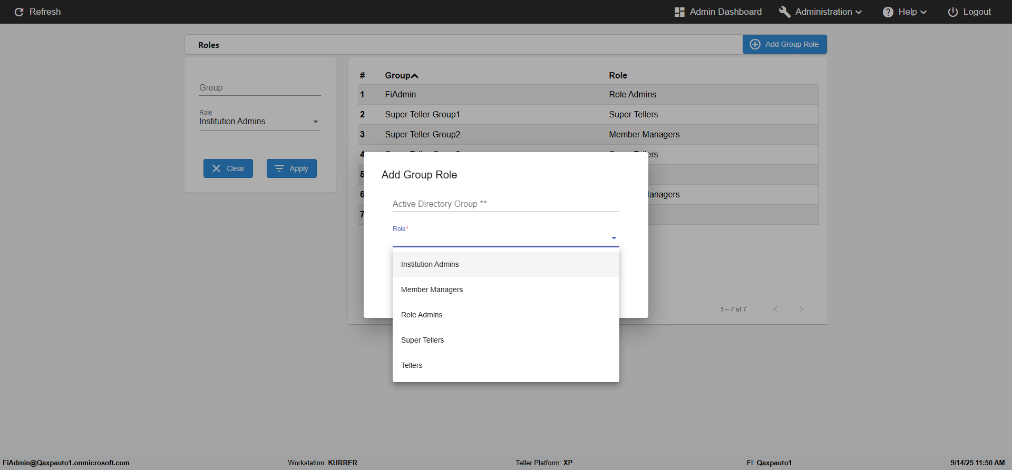Screen dimensions: 1012x470
Task: Click the Refresh circular arrow icon
Action: coord(19,12)
